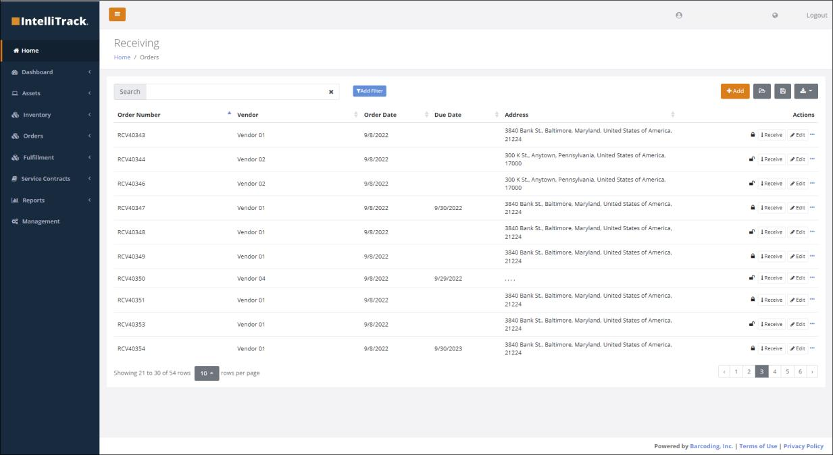
Task: Edit order RCV40350 with pencil button
Action: click(x=798, y=278)
